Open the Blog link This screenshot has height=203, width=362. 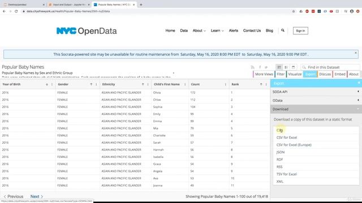[x=269, y=30]
